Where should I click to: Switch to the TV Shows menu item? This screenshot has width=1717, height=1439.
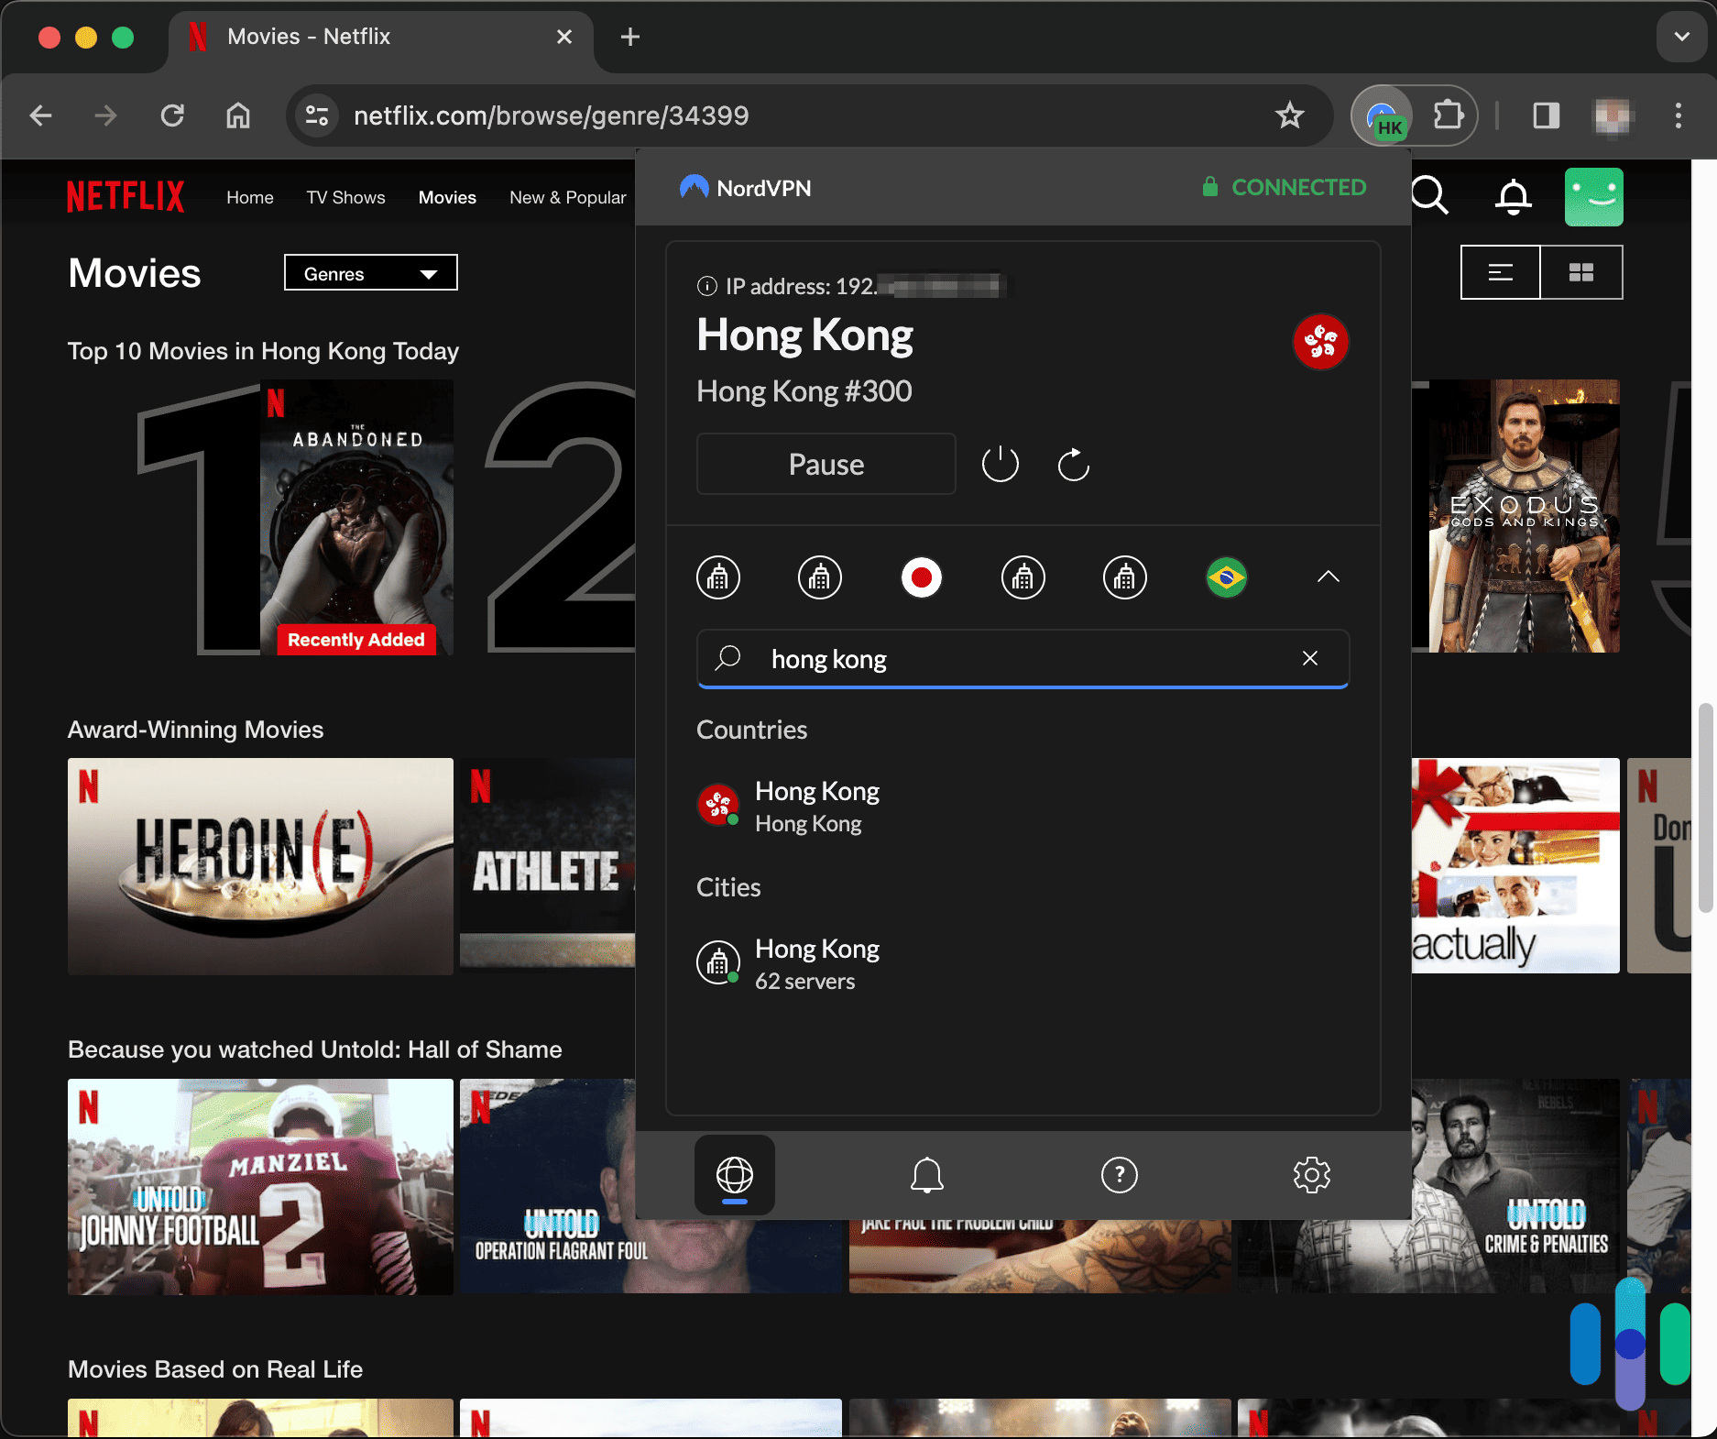(x=345, y=197)
